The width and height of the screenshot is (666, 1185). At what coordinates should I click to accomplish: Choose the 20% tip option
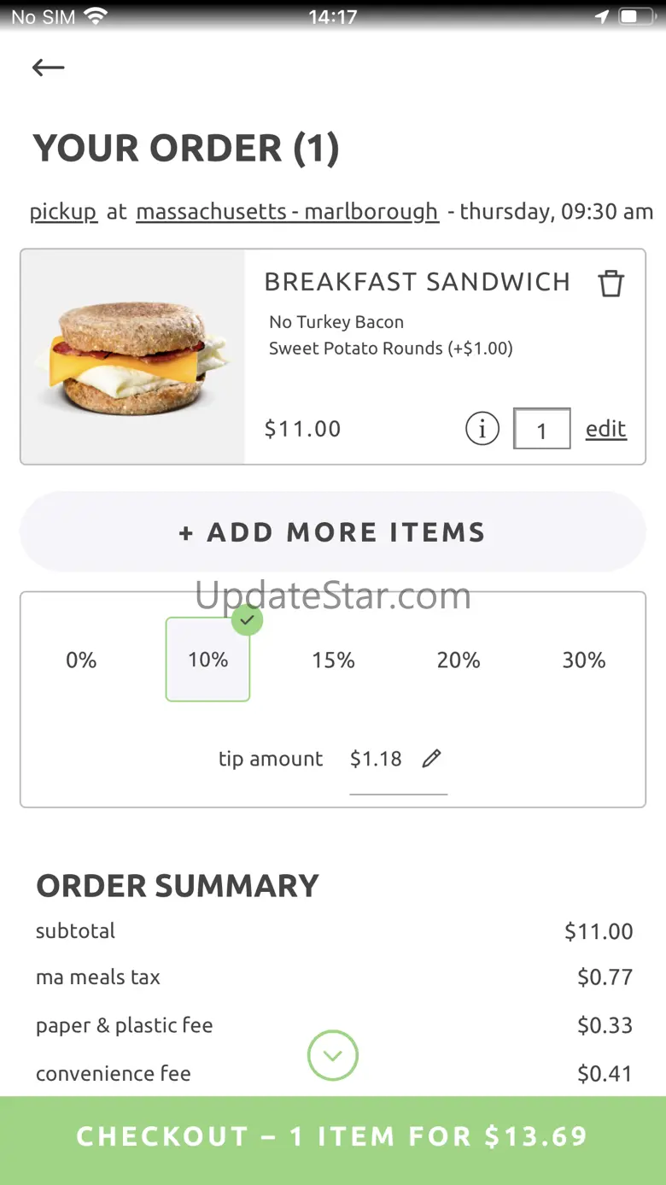click(459, 660)
